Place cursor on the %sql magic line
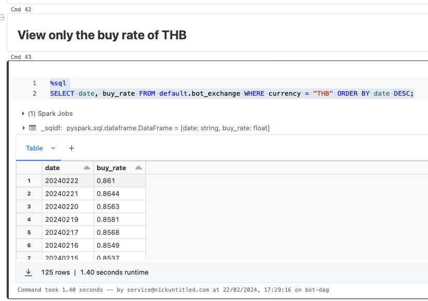Image resolution: width=428 pixels, height=301 pixels. click(x=58, y=83)
